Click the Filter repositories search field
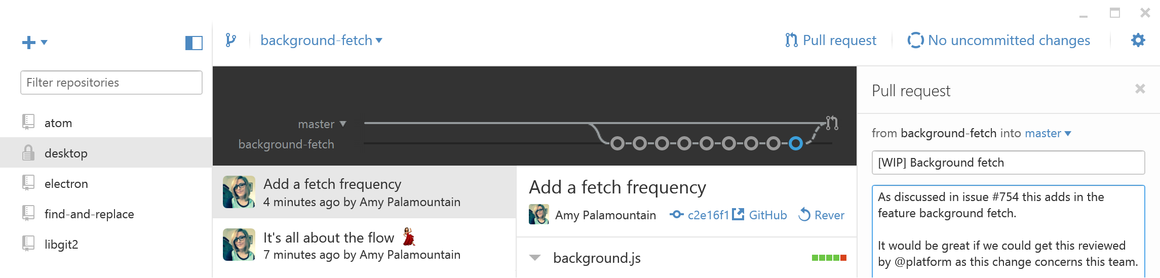 pyautogui.click(x=111, y=83)
